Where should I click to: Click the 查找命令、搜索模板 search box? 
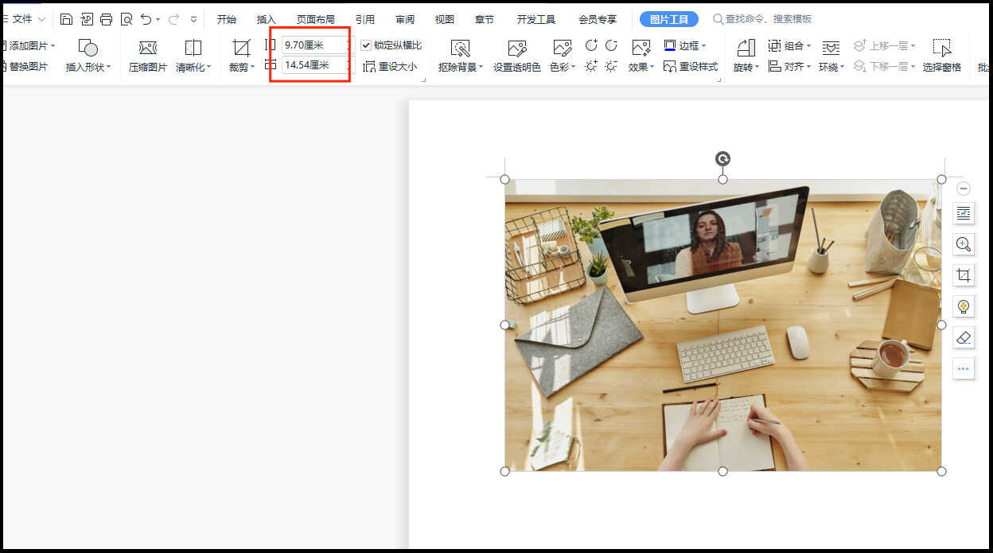pos(762,18)
